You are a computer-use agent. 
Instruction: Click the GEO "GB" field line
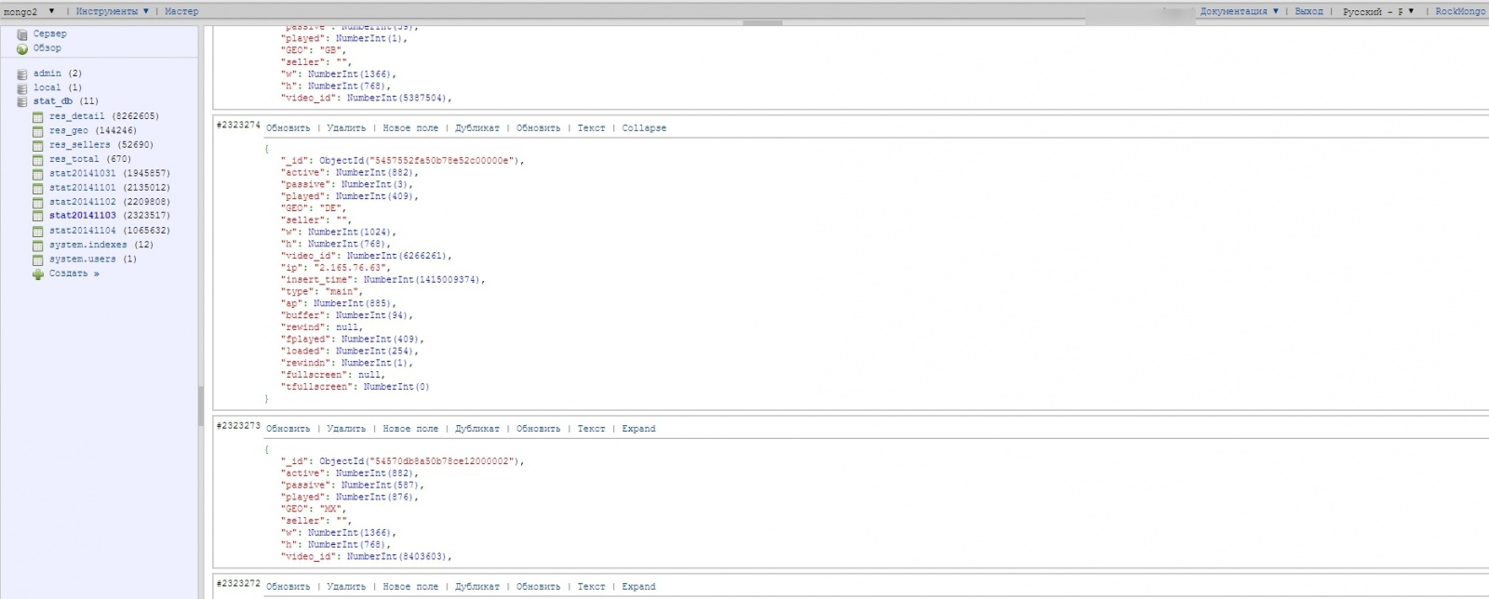(x=314, y=50)
